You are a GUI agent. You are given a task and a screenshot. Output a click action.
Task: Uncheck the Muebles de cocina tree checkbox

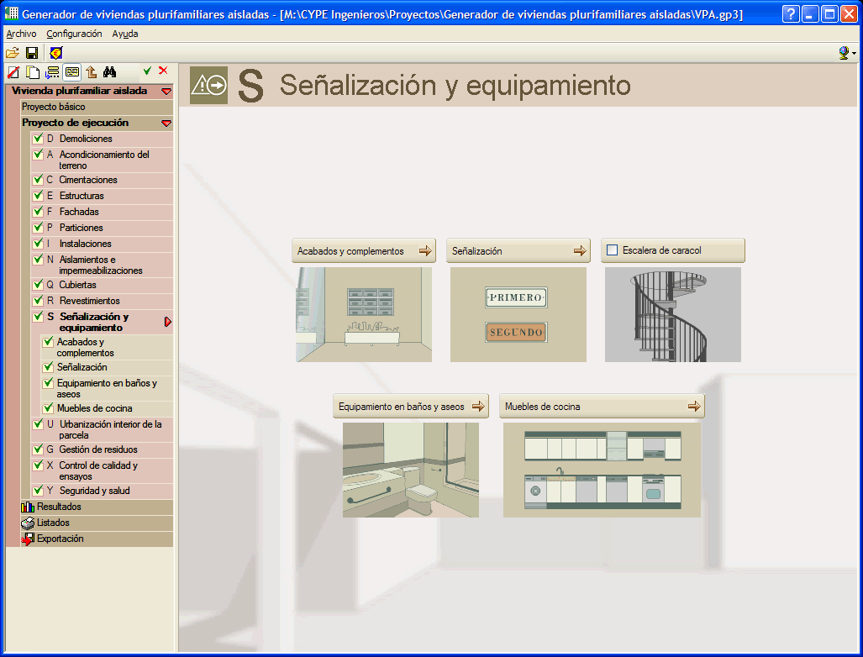pyautogui.click(x=48, y=408)
